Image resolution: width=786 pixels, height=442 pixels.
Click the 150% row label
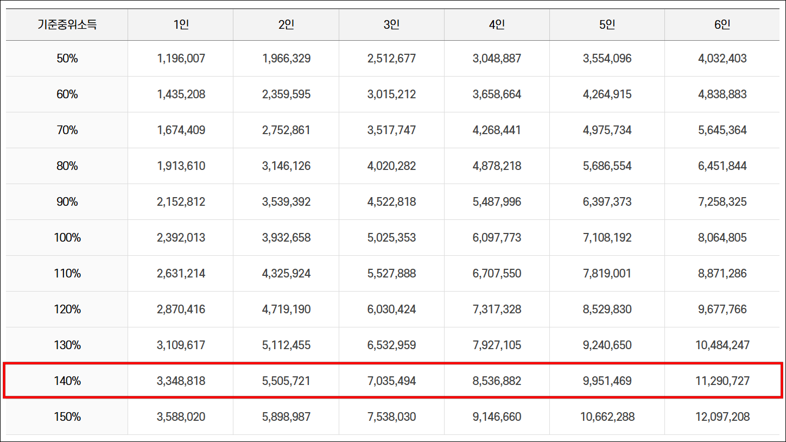[x=67, y=417]
